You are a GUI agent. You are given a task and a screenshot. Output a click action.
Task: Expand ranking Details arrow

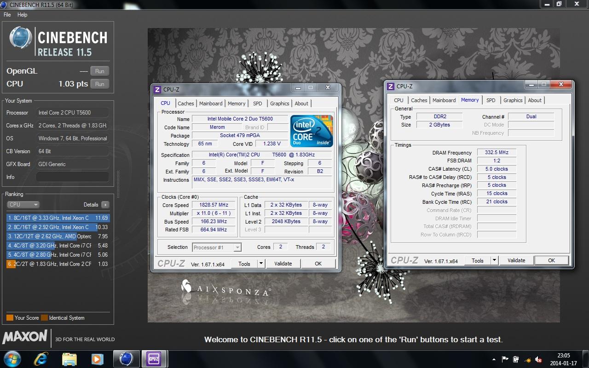(x=105, y=205)
